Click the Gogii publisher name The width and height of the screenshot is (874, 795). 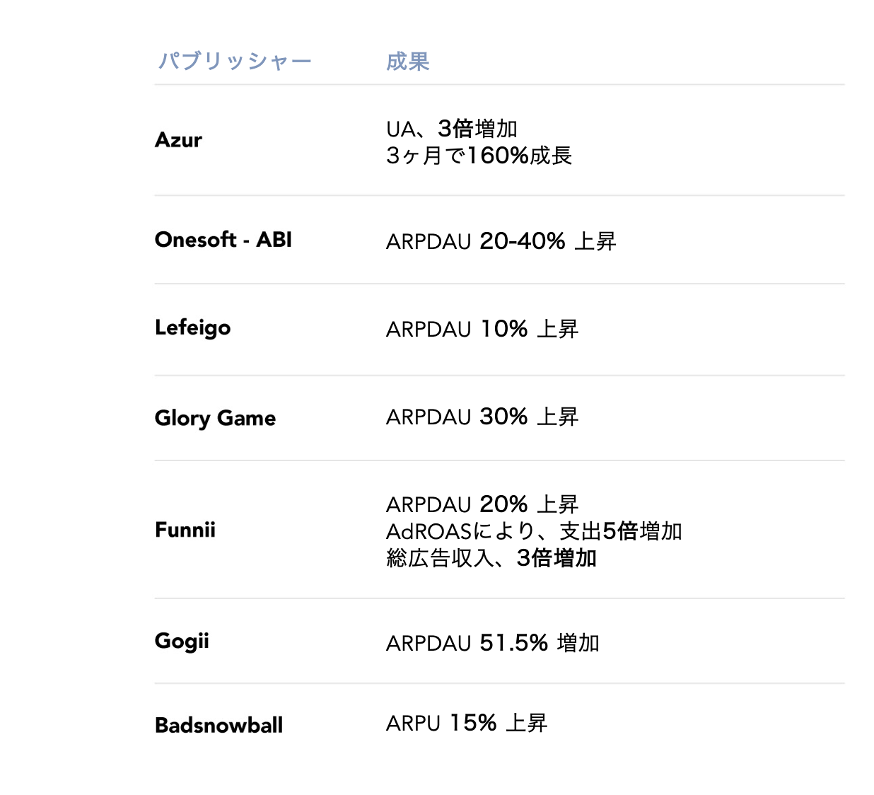pos(182,642)
